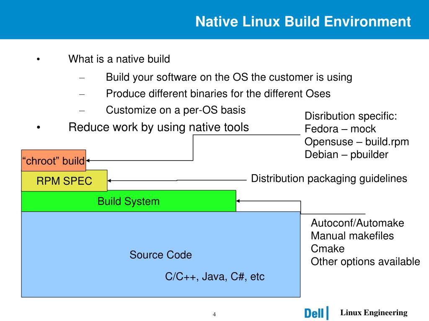Click the "Produce different binaries" sub-bullet

tap(218, 94)
